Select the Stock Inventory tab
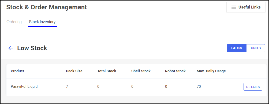Screen dimensions: 269x104 point(42,22)
